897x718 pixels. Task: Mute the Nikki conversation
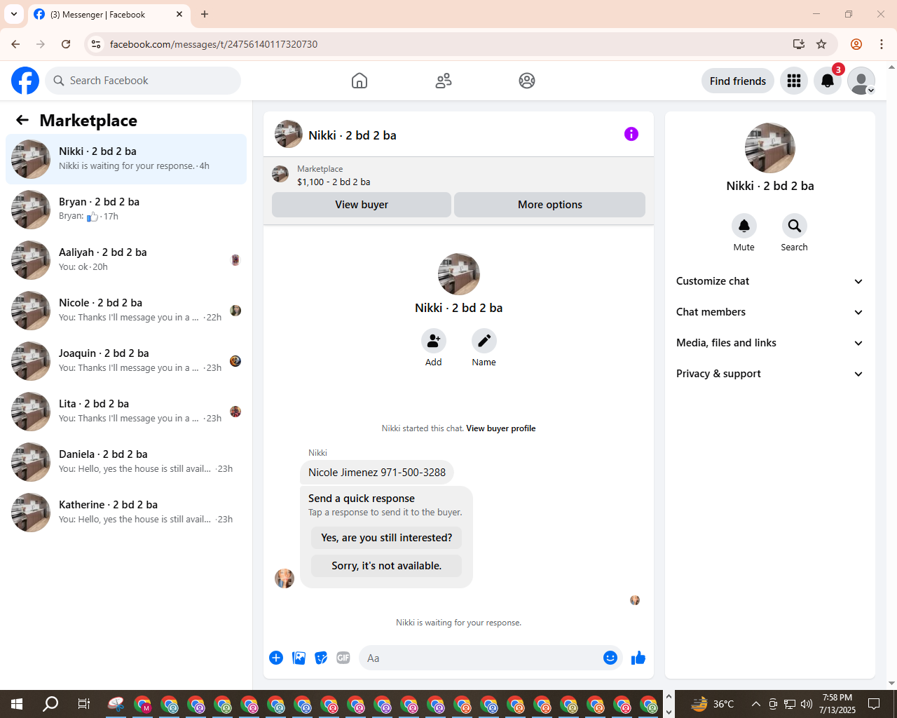744,226
